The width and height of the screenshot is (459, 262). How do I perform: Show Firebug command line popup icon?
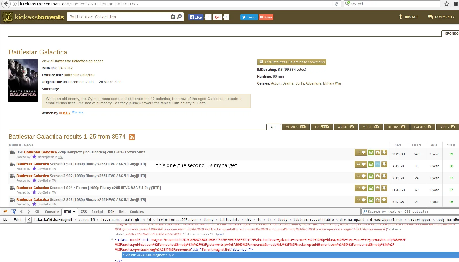tap(37, 212)
